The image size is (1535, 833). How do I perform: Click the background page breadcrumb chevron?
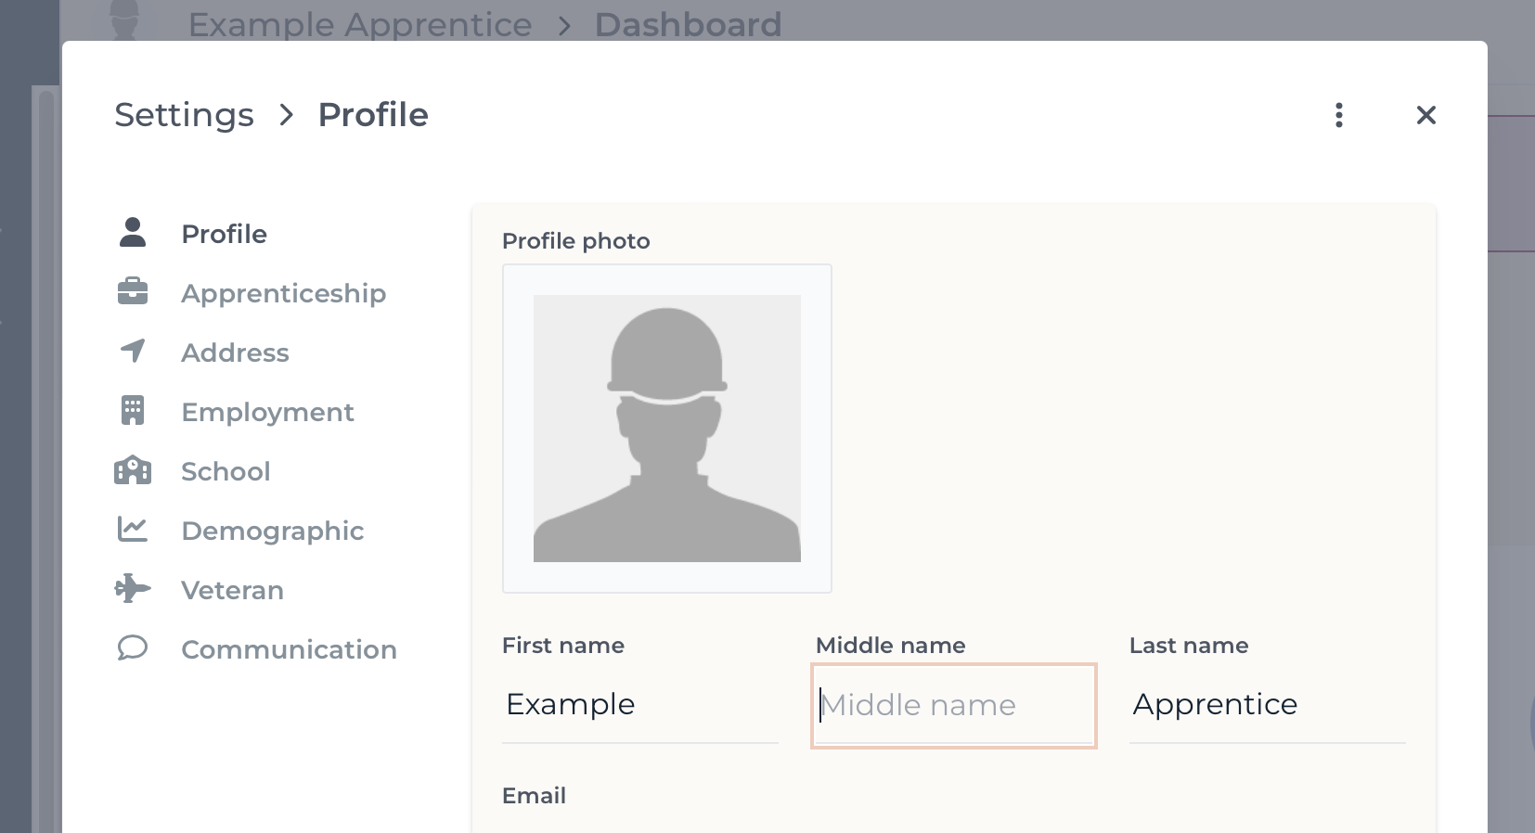tap(564, 25)
